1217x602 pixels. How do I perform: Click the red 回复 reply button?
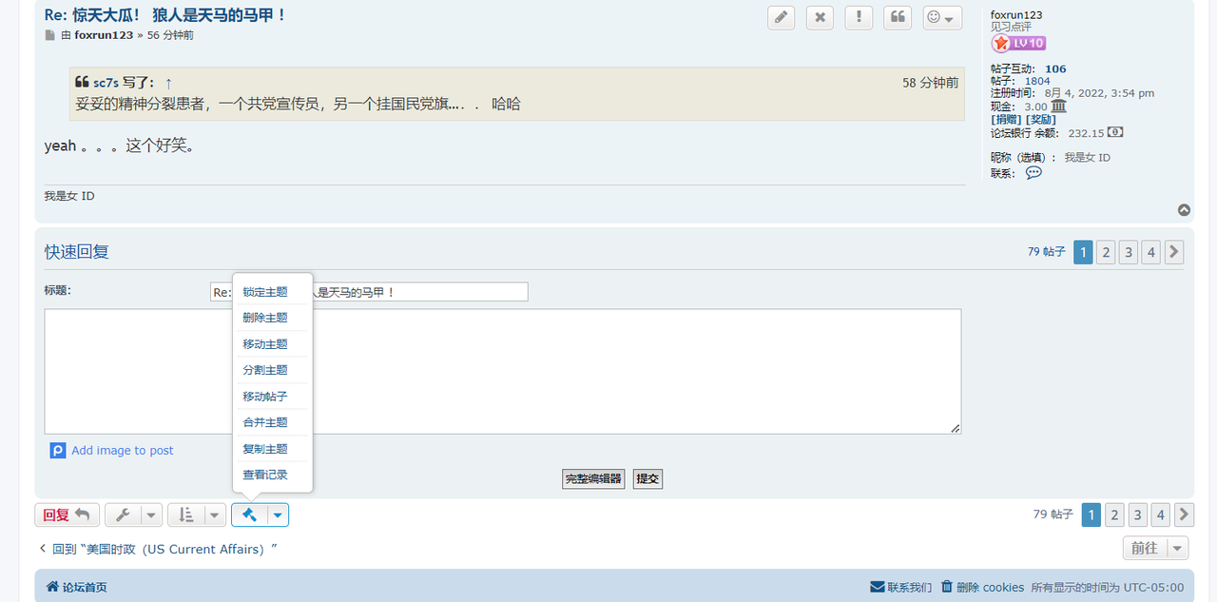pyautogui.click(x=67, y=515)
